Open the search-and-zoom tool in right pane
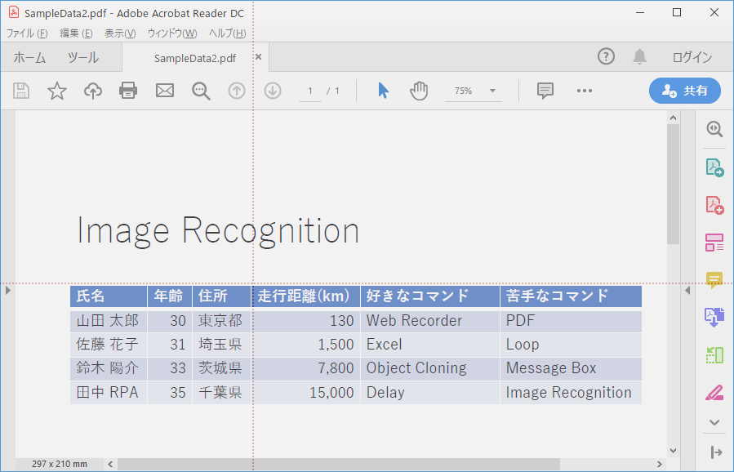 pos(714,128)
